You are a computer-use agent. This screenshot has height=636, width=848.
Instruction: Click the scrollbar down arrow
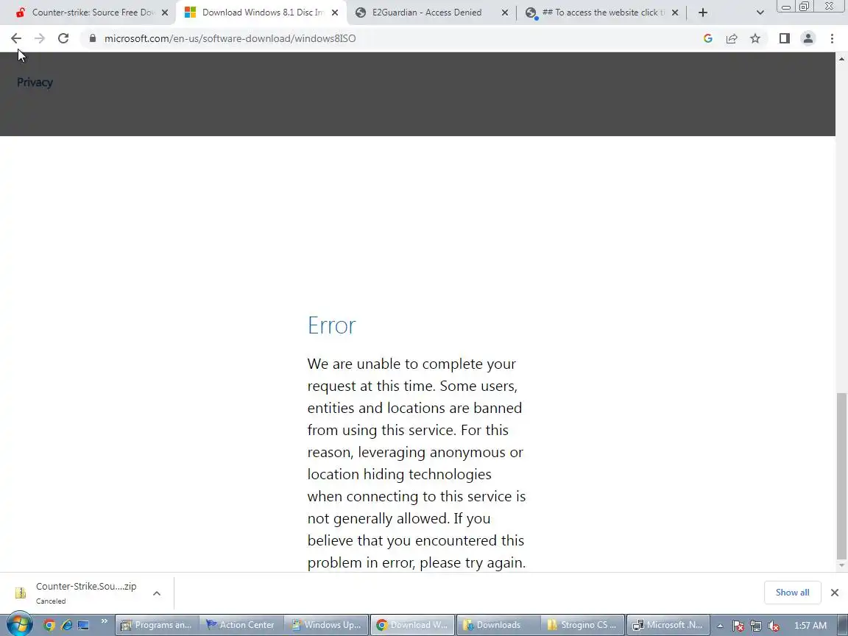point(841,565)
